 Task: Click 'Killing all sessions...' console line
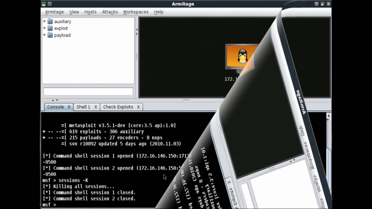pos(78,186)
